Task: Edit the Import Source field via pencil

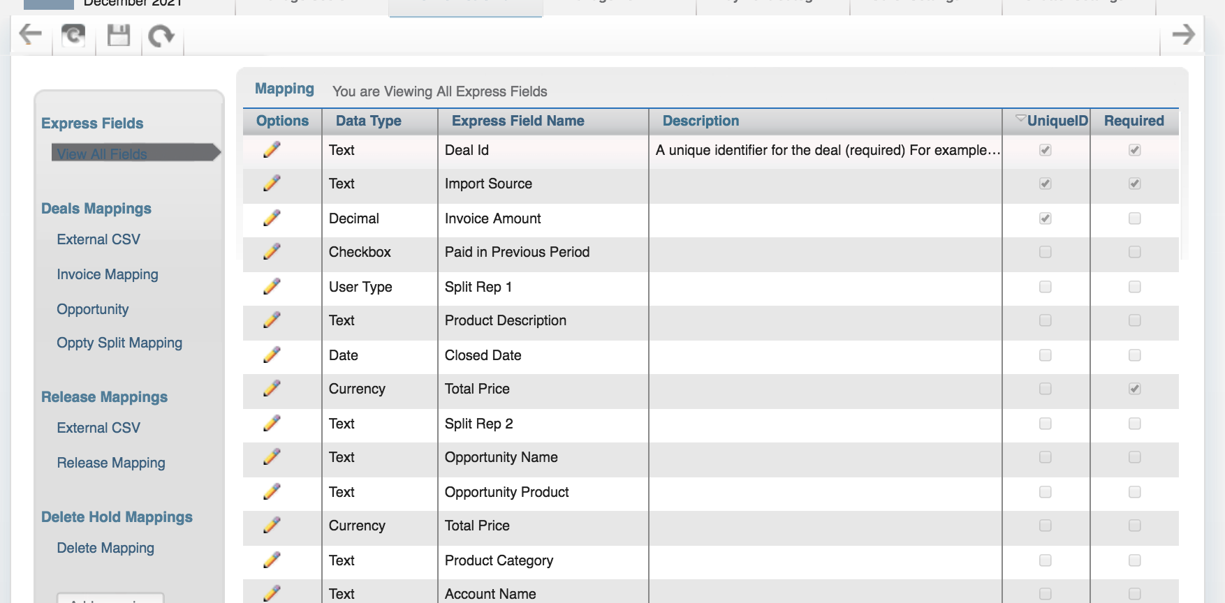Action: (x=272, y=183)
